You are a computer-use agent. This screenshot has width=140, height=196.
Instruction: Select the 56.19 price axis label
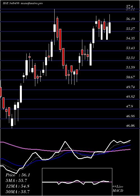[x=130, y=19]
